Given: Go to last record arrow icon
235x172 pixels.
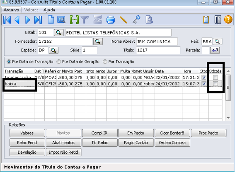Looking at the screenshot, I should coord(38,19).
